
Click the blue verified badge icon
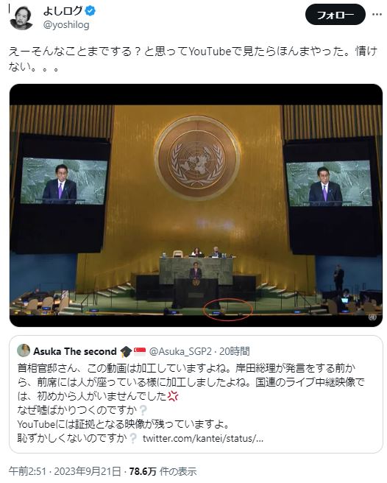point(90,11)
